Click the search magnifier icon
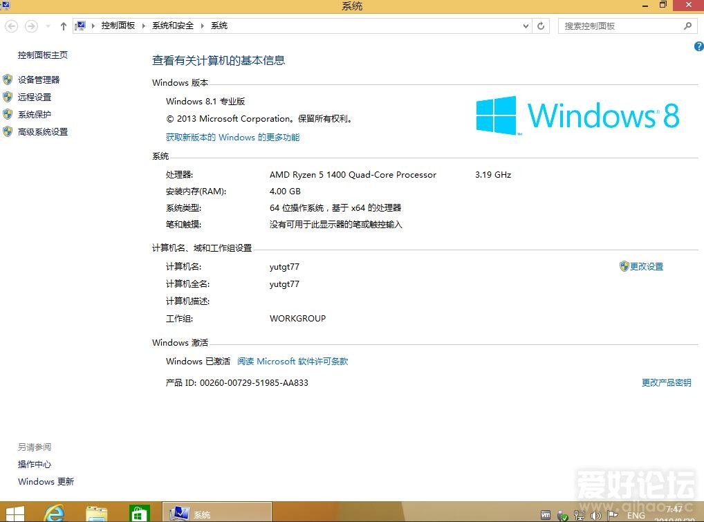 [x=688, y=26]
